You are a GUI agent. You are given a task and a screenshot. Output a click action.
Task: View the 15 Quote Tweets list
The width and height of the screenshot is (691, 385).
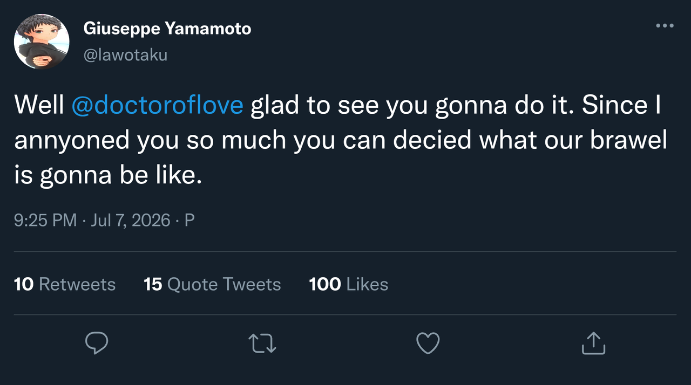click(212, 284)
